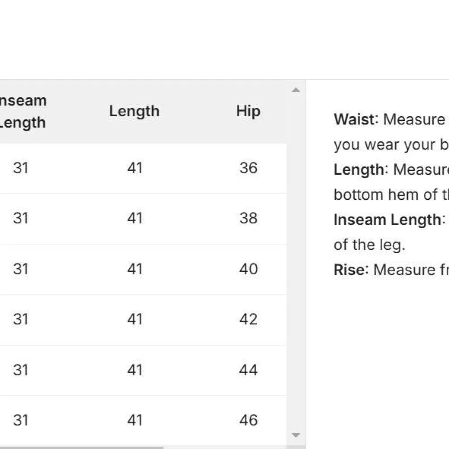The width and height of the screenshot is (449, 449).
Task: Select the Hip value 40 cell
Action: [248, 269]
